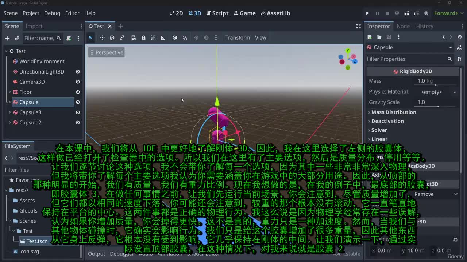The image size is (467, 262).
Task: Toggle visibility of the Capsule2 node
Action: tap(78, 123)
